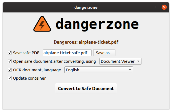The height and width of the screenshot is (112, 172).
Task: Minimize the dangerzone window
Action: tap(145, 7)
